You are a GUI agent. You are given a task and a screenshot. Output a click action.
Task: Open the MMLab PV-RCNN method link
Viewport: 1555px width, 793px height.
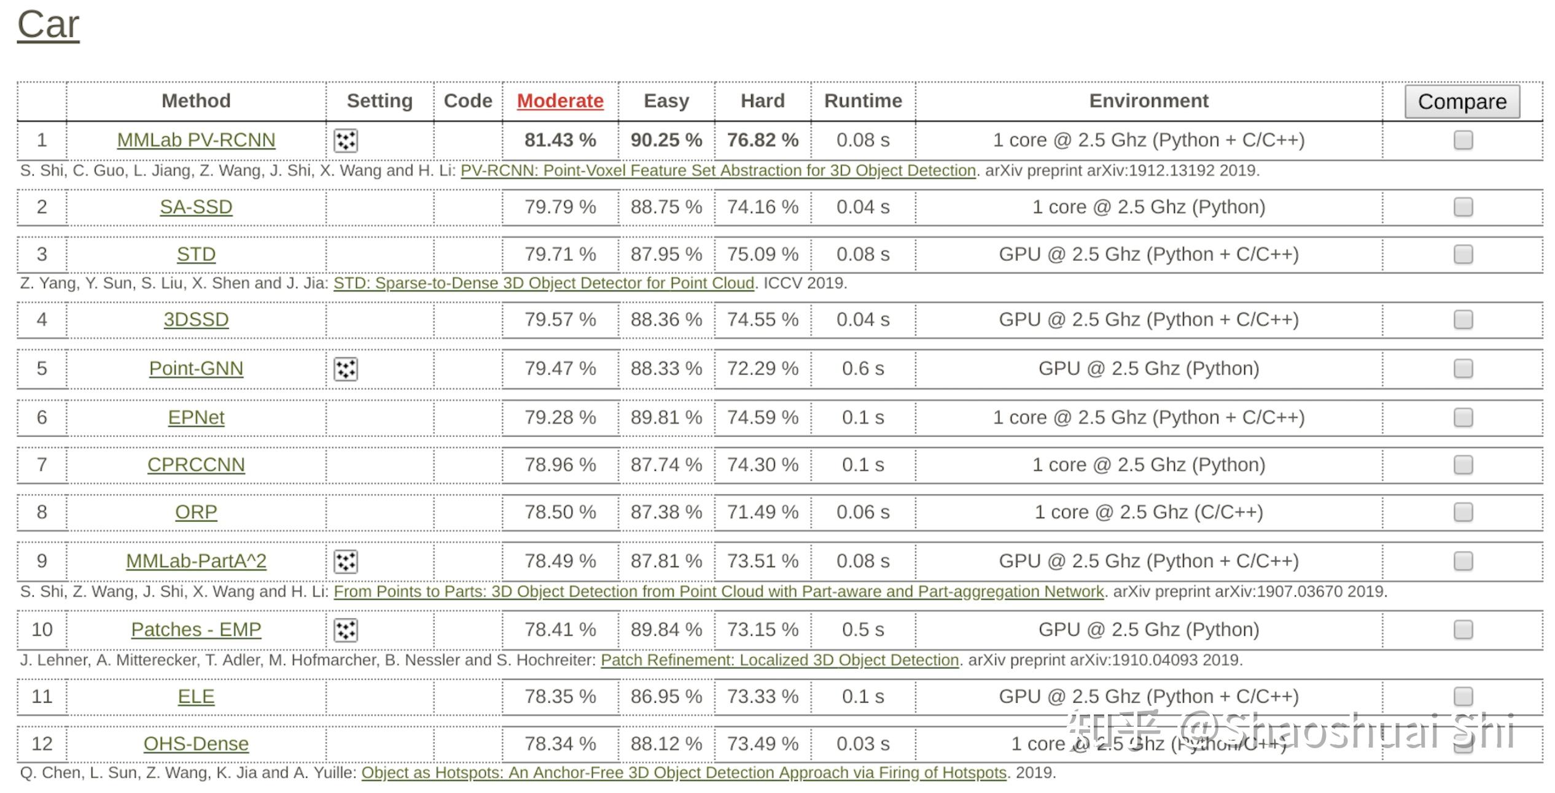tap(196, 141)
